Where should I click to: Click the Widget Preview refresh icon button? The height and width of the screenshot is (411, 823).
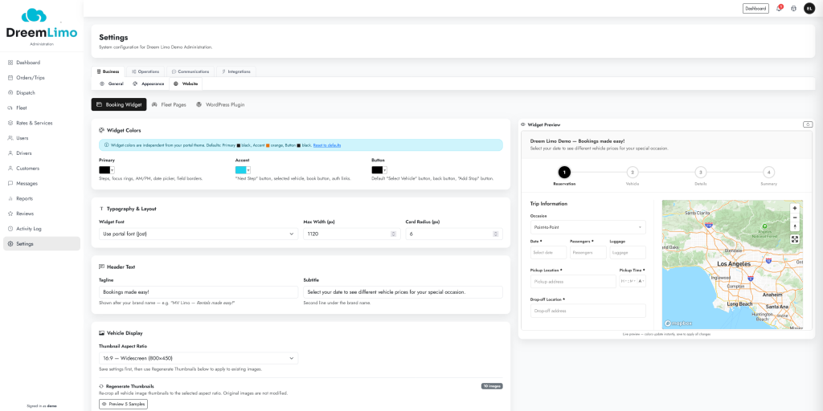(808, 124)
